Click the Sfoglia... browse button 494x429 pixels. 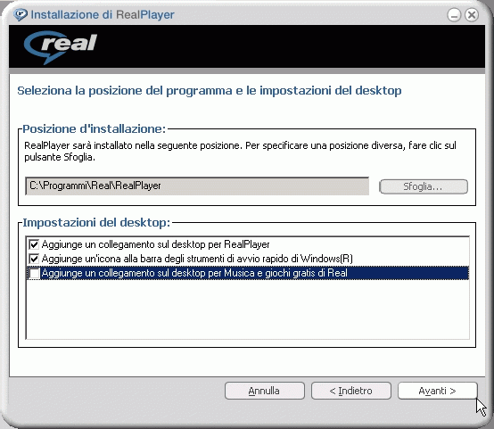[x=424, y=186]
